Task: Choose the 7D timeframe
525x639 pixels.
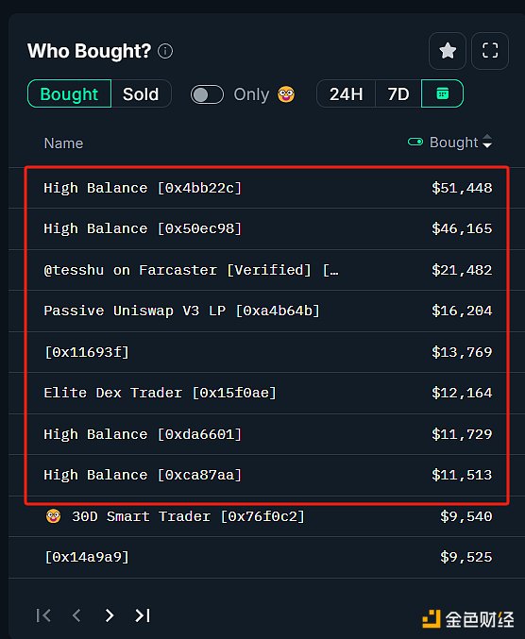Action: point(398,93)
